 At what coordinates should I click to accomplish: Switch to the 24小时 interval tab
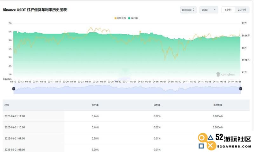point(242,10)
